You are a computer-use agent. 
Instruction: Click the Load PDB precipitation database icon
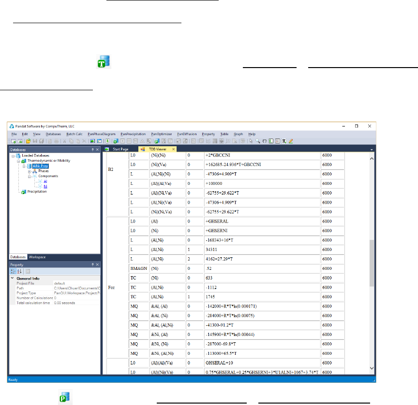click(157, 141)
